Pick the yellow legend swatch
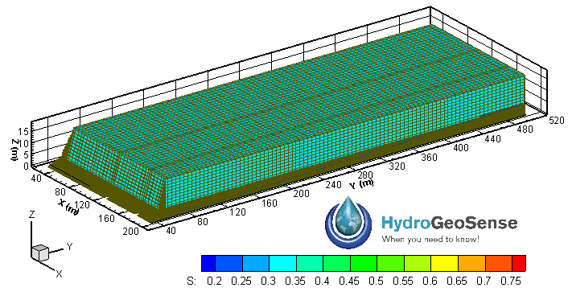568x304 pixels. pyautogui.click(x=444, y=263)
